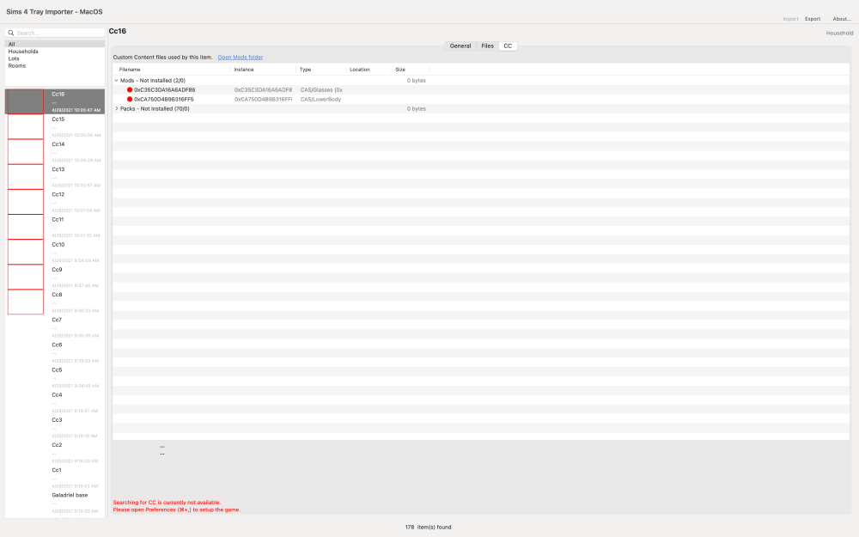Switch to the General tab
This screenshot has width=859, height=537.
coord(460,46)
